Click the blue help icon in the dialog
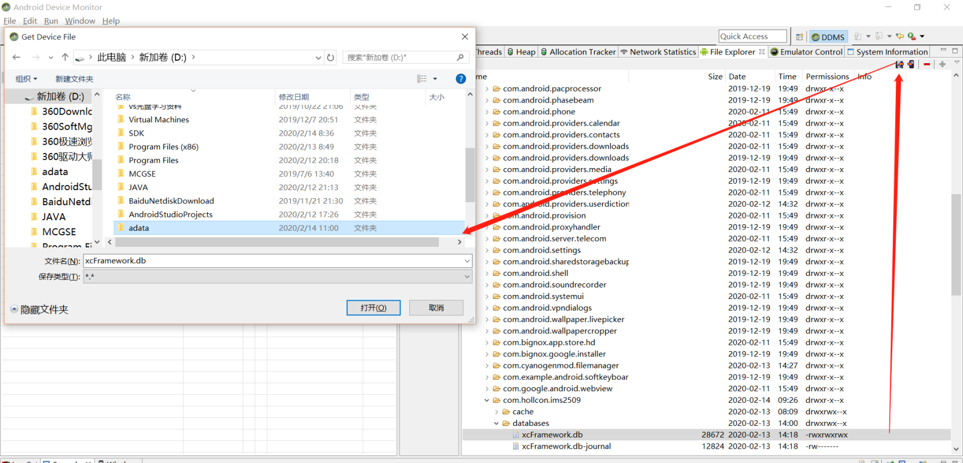Viewport: 963px width, 463px height. 461,79
